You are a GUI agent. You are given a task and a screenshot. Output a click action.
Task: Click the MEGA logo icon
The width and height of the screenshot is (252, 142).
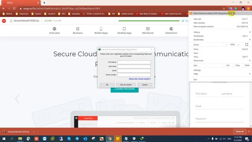coord(4,21)
